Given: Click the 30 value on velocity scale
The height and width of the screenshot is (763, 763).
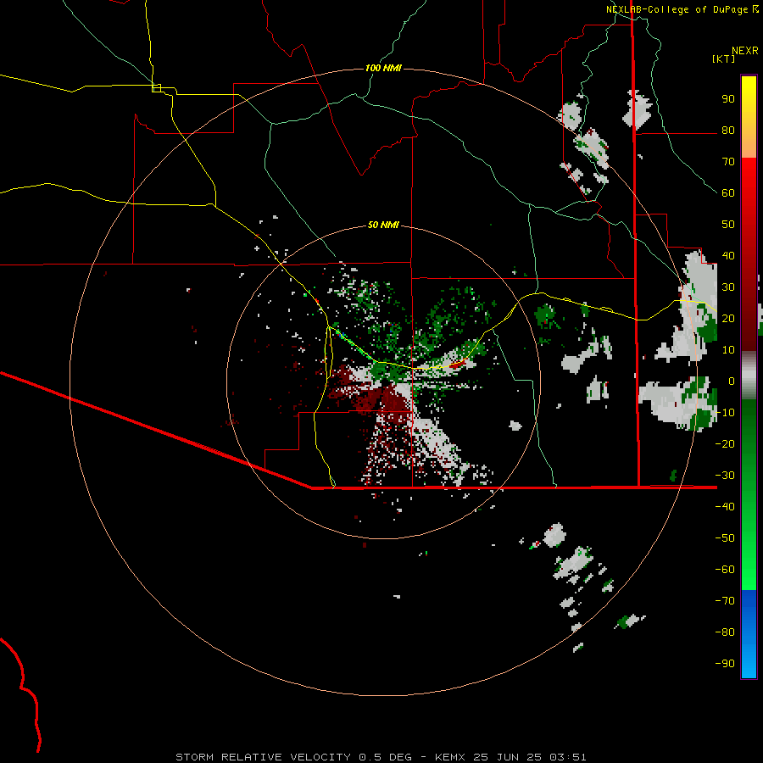Looking at the screenshot, I should point(728,287).
